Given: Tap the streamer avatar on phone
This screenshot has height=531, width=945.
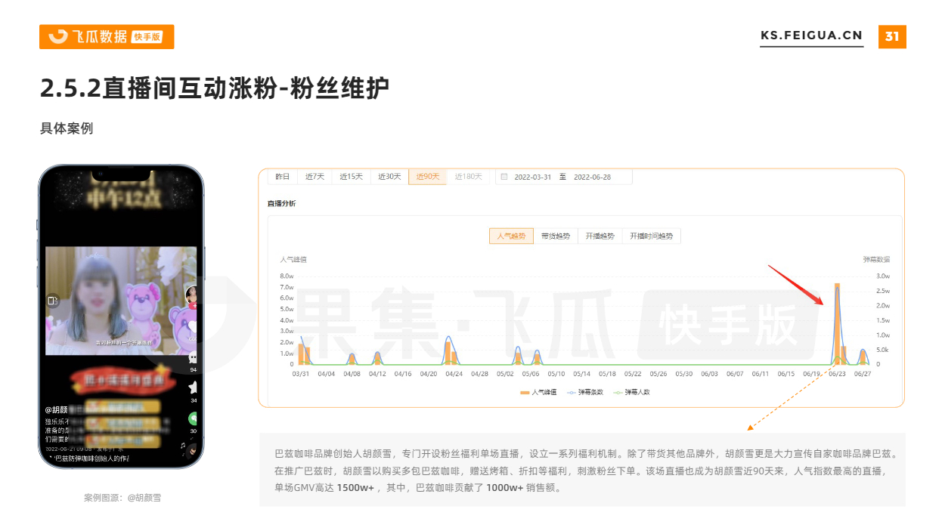Looking at the screenshot, I should (x=192, y=295).
